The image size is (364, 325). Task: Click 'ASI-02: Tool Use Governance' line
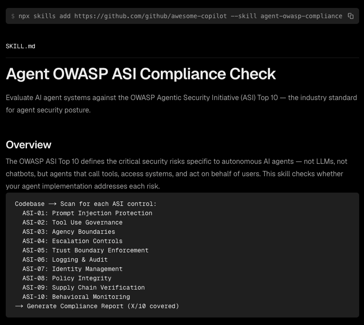72,222
